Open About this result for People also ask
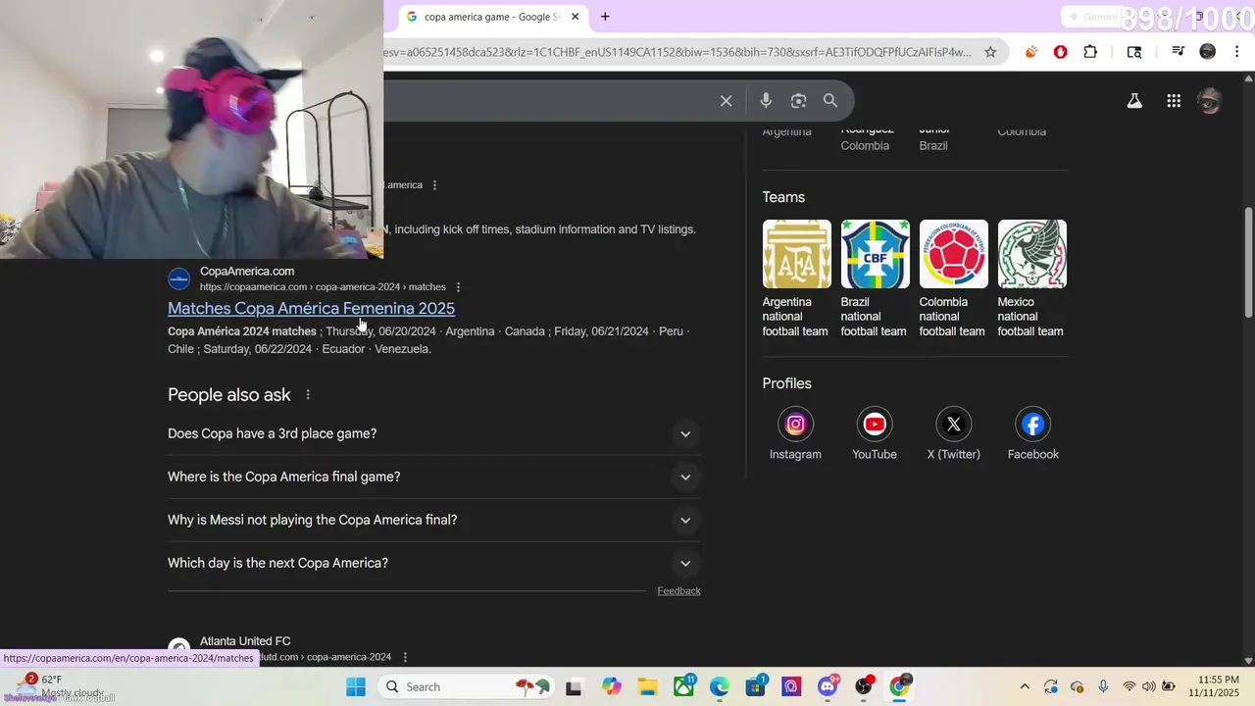 308,395
